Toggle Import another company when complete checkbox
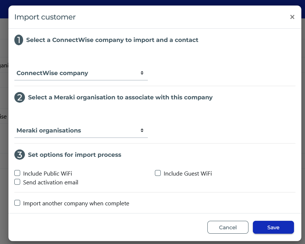 [17, 203]
